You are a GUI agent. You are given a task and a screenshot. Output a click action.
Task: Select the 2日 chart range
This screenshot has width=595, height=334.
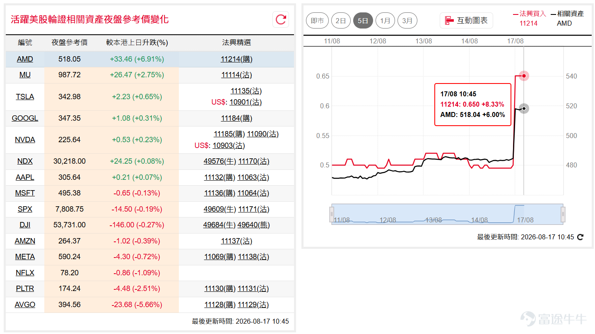coord(341,20)
